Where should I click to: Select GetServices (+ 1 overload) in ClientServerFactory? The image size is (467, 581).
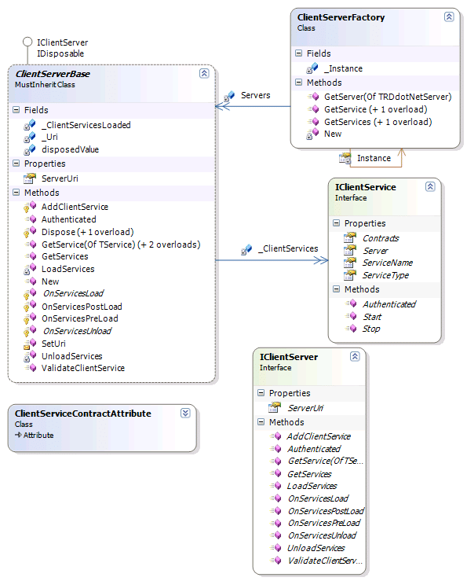(x=378, y=122)
